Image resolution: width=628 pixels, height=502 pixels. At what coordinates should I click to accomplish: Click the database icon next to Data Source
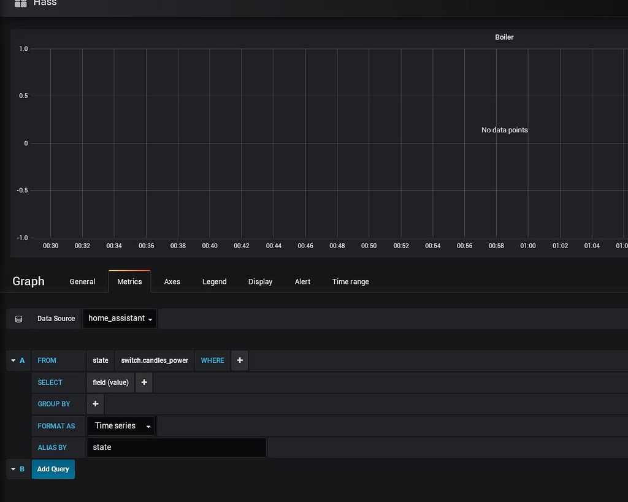coord(18,318)
